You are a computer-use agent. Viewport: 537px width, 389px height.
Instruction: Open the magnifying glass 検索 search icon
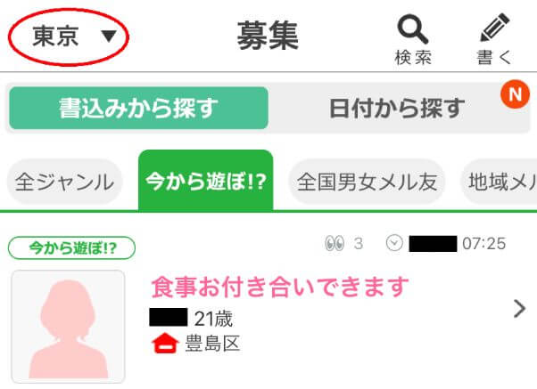point(413,39)
